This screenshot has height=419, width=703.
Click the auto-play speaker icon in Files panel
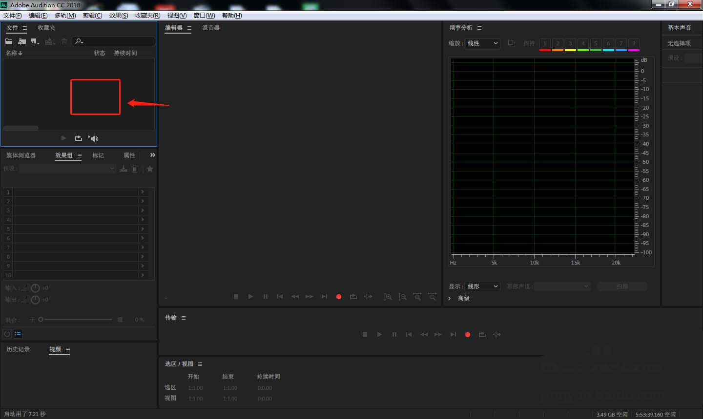click(93, 138)
